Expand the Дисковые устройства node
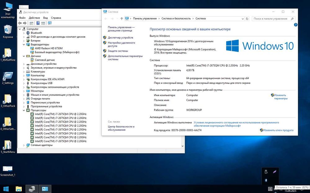This screenshot has width=310, height=193. 24,64
